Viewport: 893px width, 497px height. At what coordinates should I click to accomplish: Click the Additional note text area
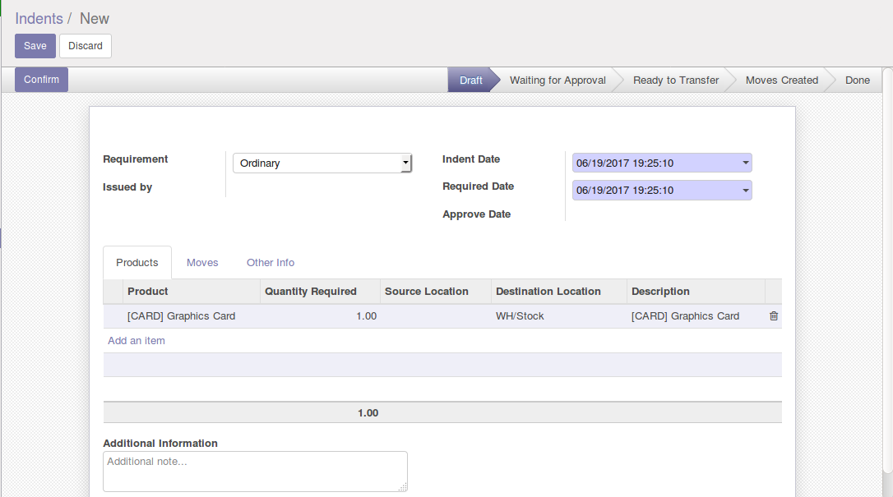click(x=255, y=472)
